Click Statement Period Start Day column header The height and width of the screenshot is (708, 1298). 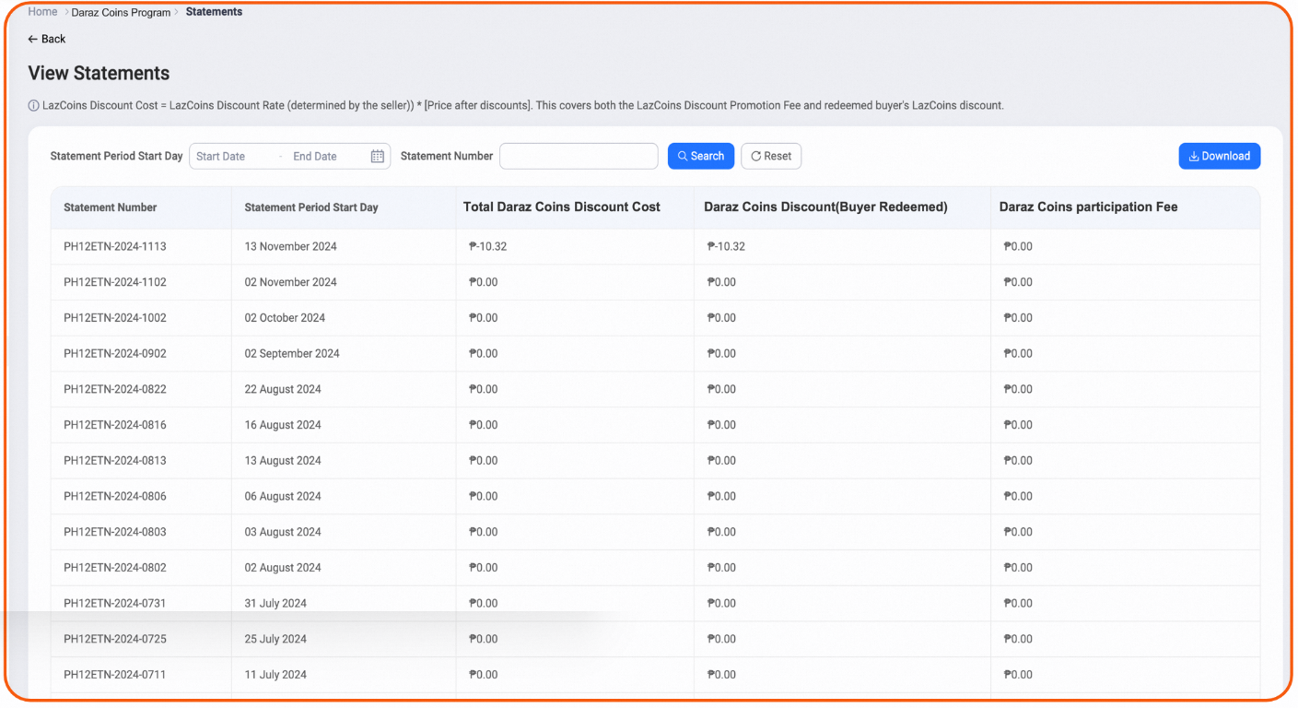[311, 207]
